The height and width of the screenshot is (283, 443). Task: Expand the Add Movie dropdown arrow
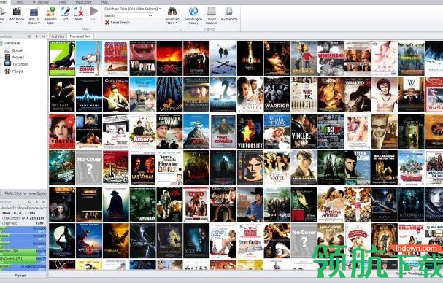click(17, 23)
